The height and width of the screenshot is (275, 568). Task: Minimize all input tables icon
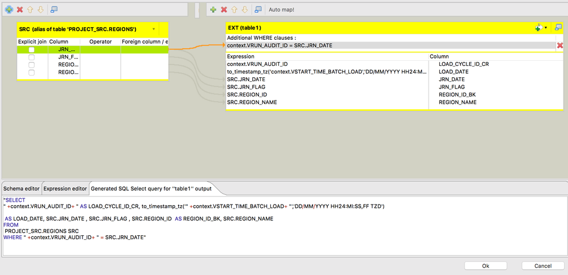[53, 10]
